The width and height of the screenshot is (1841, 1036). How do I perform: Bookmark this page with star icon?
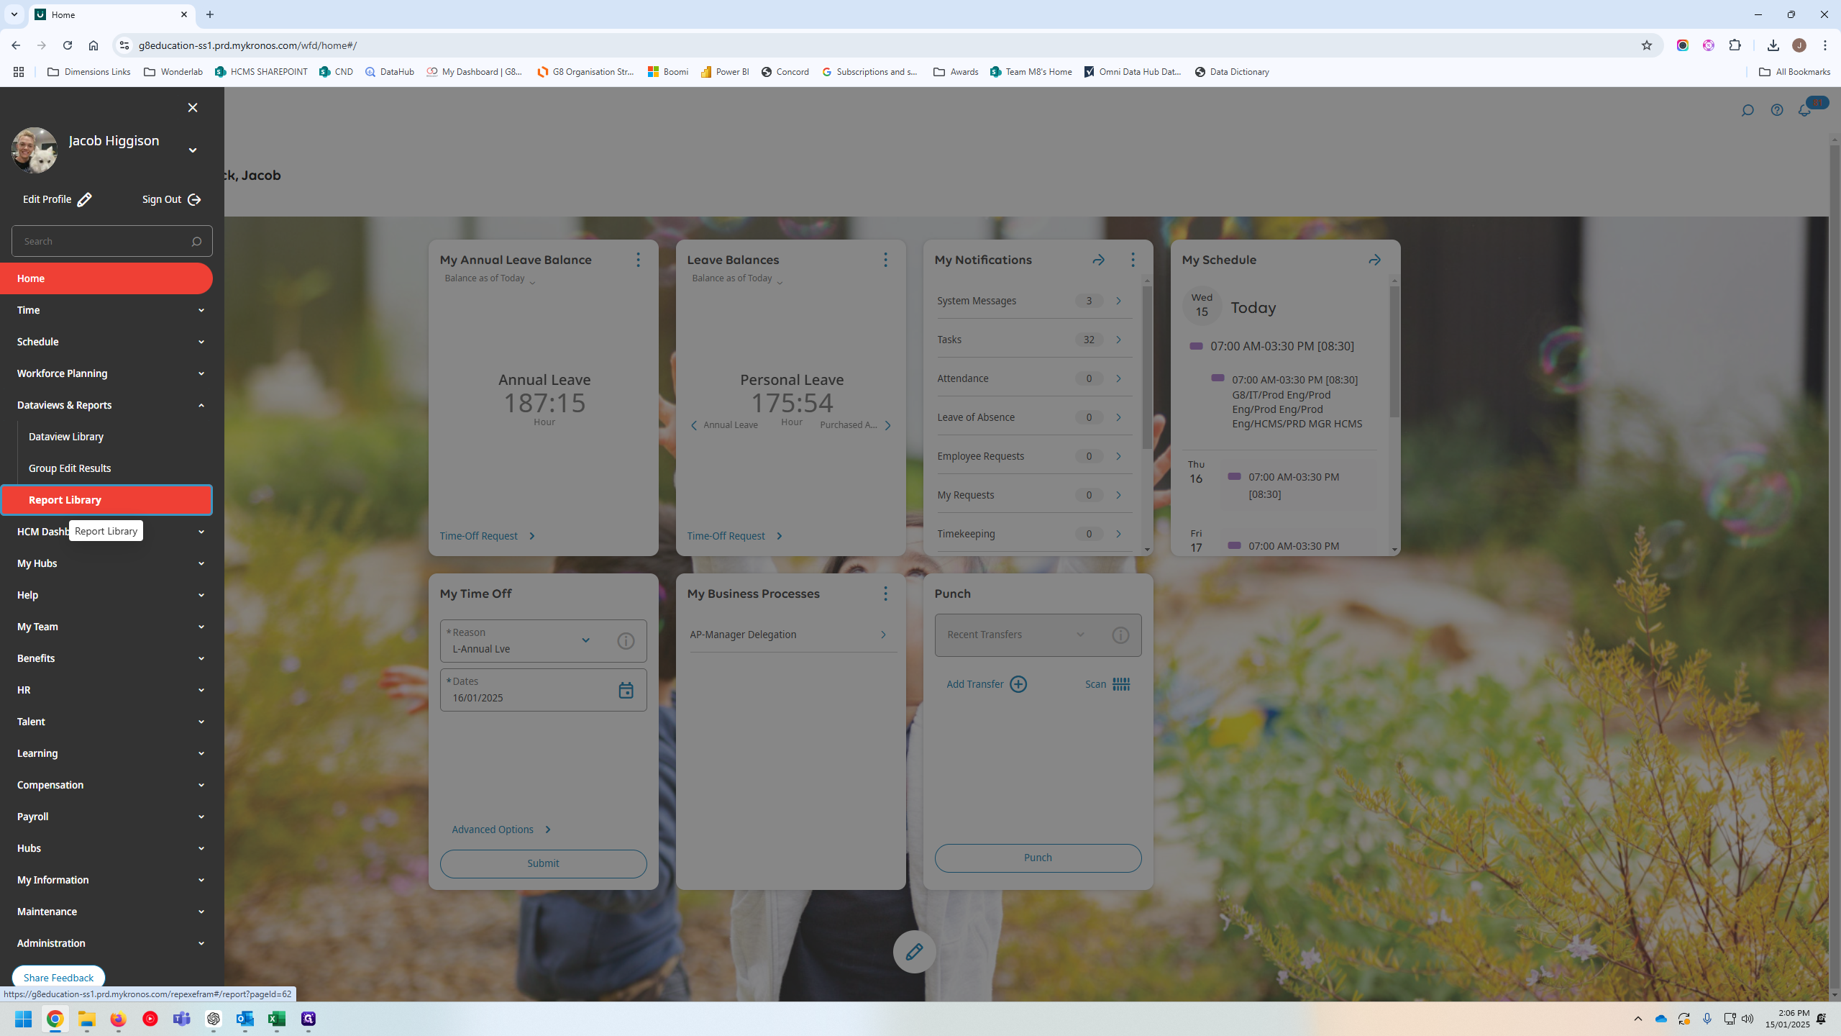[1647, 45]
